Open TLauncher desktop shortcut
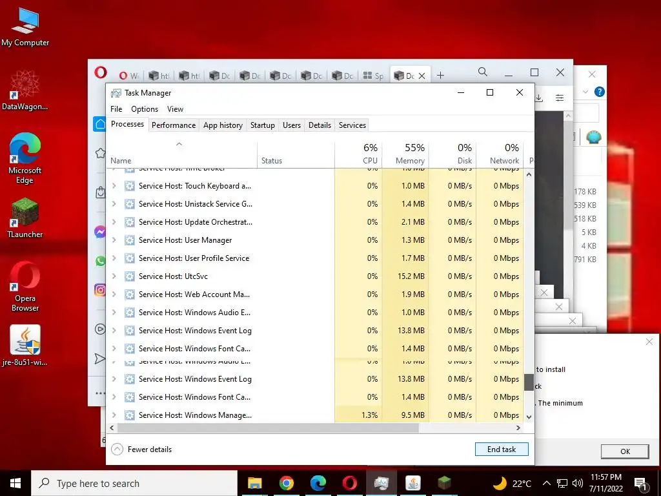 pos(25,218)
